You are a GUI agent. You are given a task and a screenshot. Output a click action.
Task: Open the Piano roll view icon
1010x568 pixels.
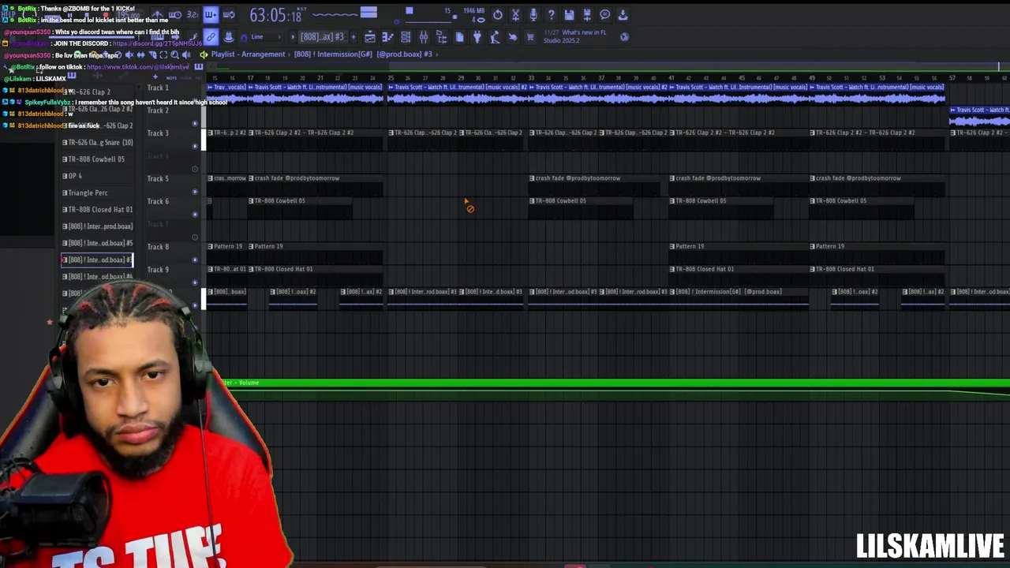387,37
